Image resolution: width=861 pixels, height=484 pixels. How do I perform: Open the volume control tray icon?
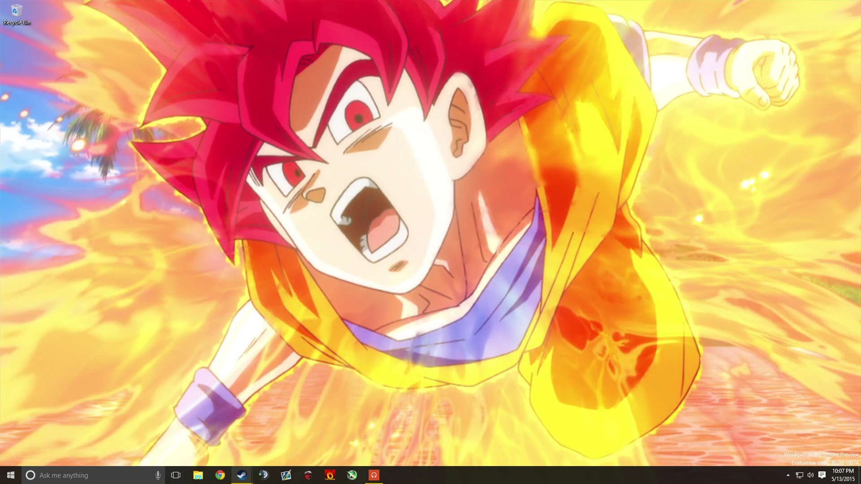click(810, 475)
